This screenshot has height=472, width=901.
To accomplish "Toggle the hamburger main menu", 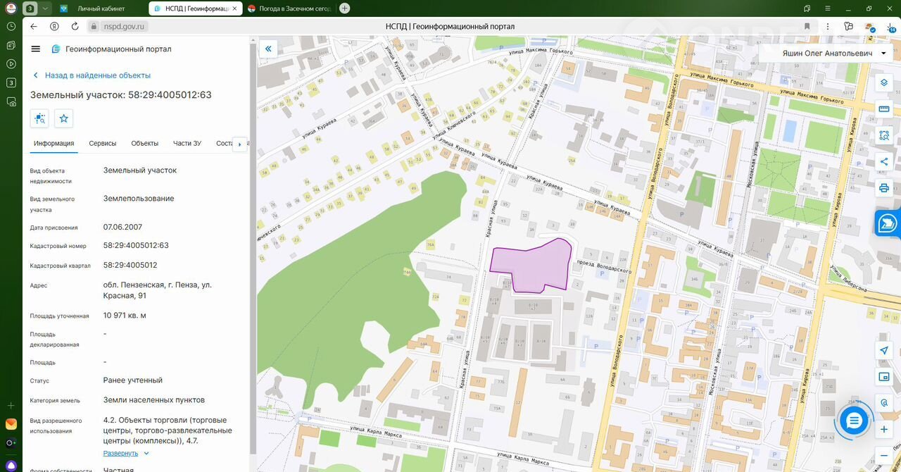I will [36, 49].
